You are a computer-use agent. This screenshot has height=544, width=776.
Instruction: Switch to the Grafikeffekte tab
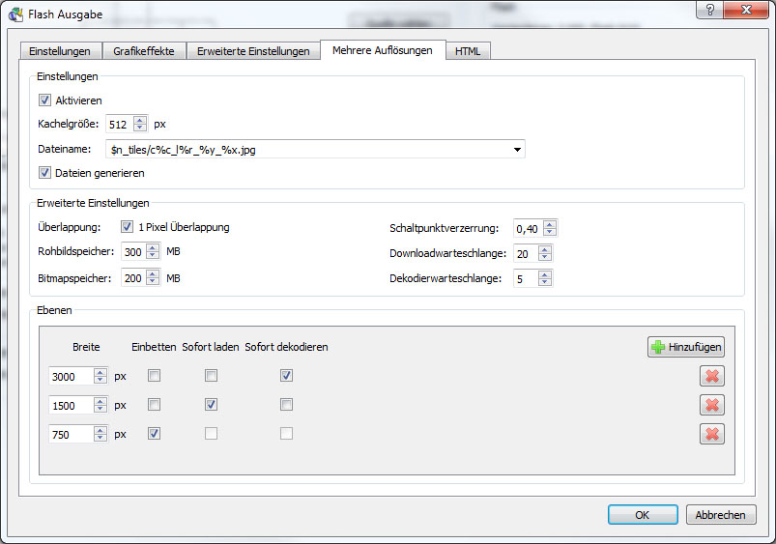142,51
